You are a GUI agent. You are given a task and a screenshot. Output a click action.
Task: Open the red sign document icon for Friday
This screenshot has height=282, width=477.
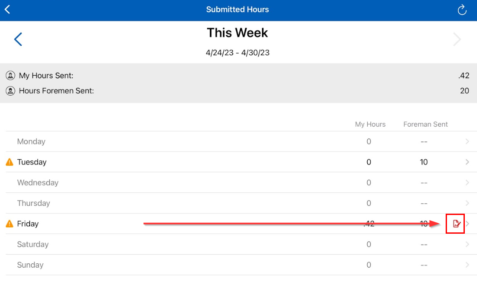click(x=456, y=224)
